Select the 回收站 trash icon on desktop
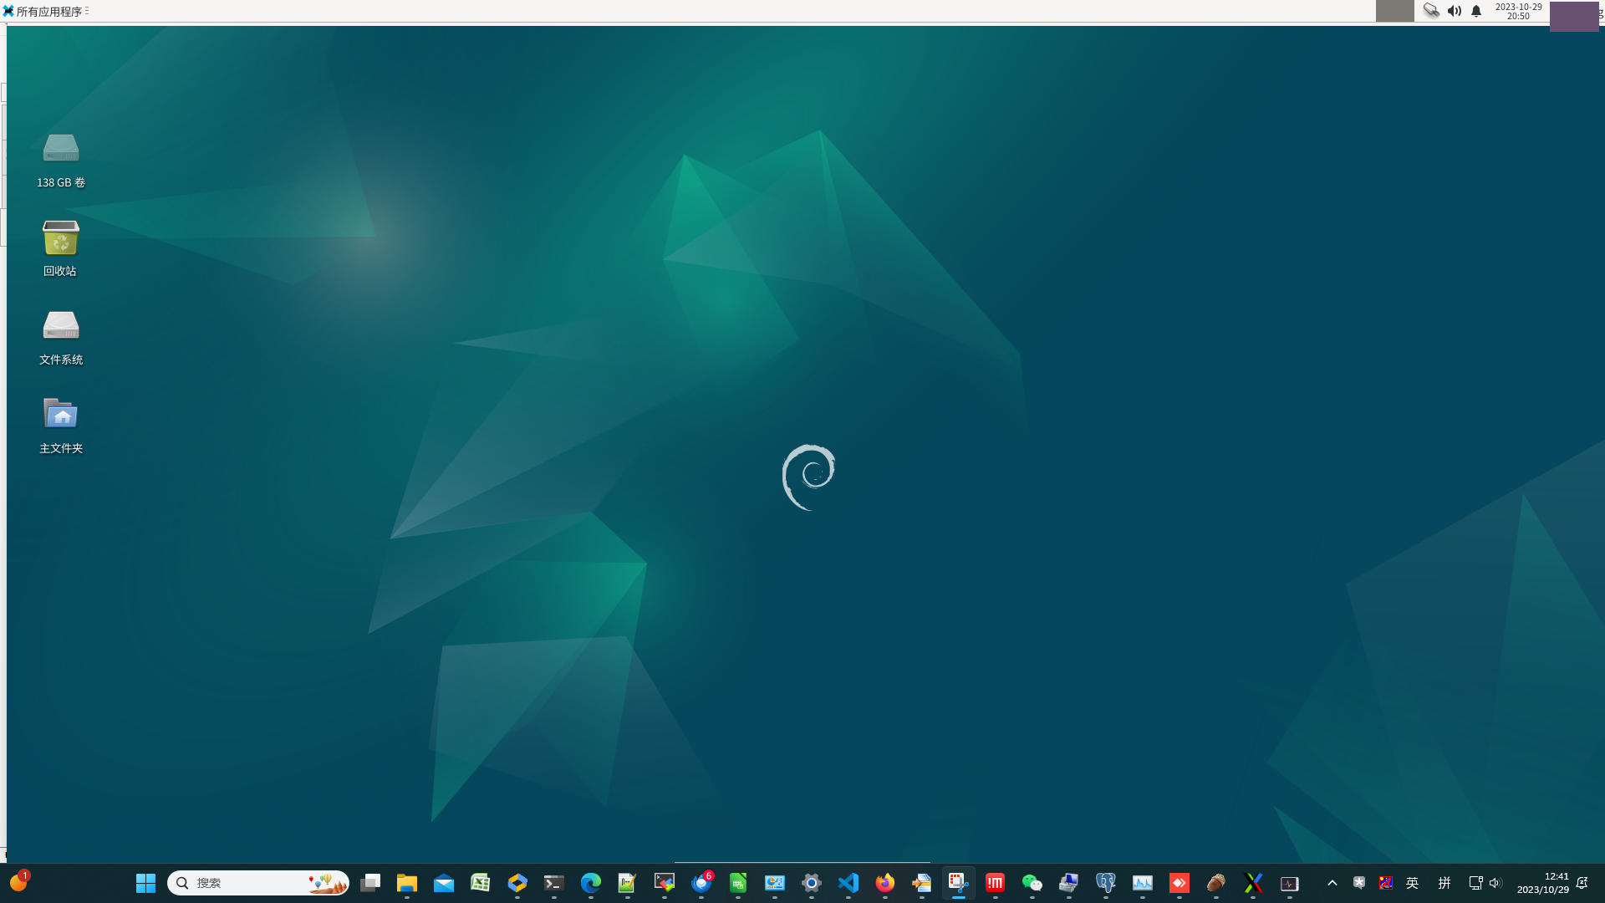1605x903 pixels. 60,248
